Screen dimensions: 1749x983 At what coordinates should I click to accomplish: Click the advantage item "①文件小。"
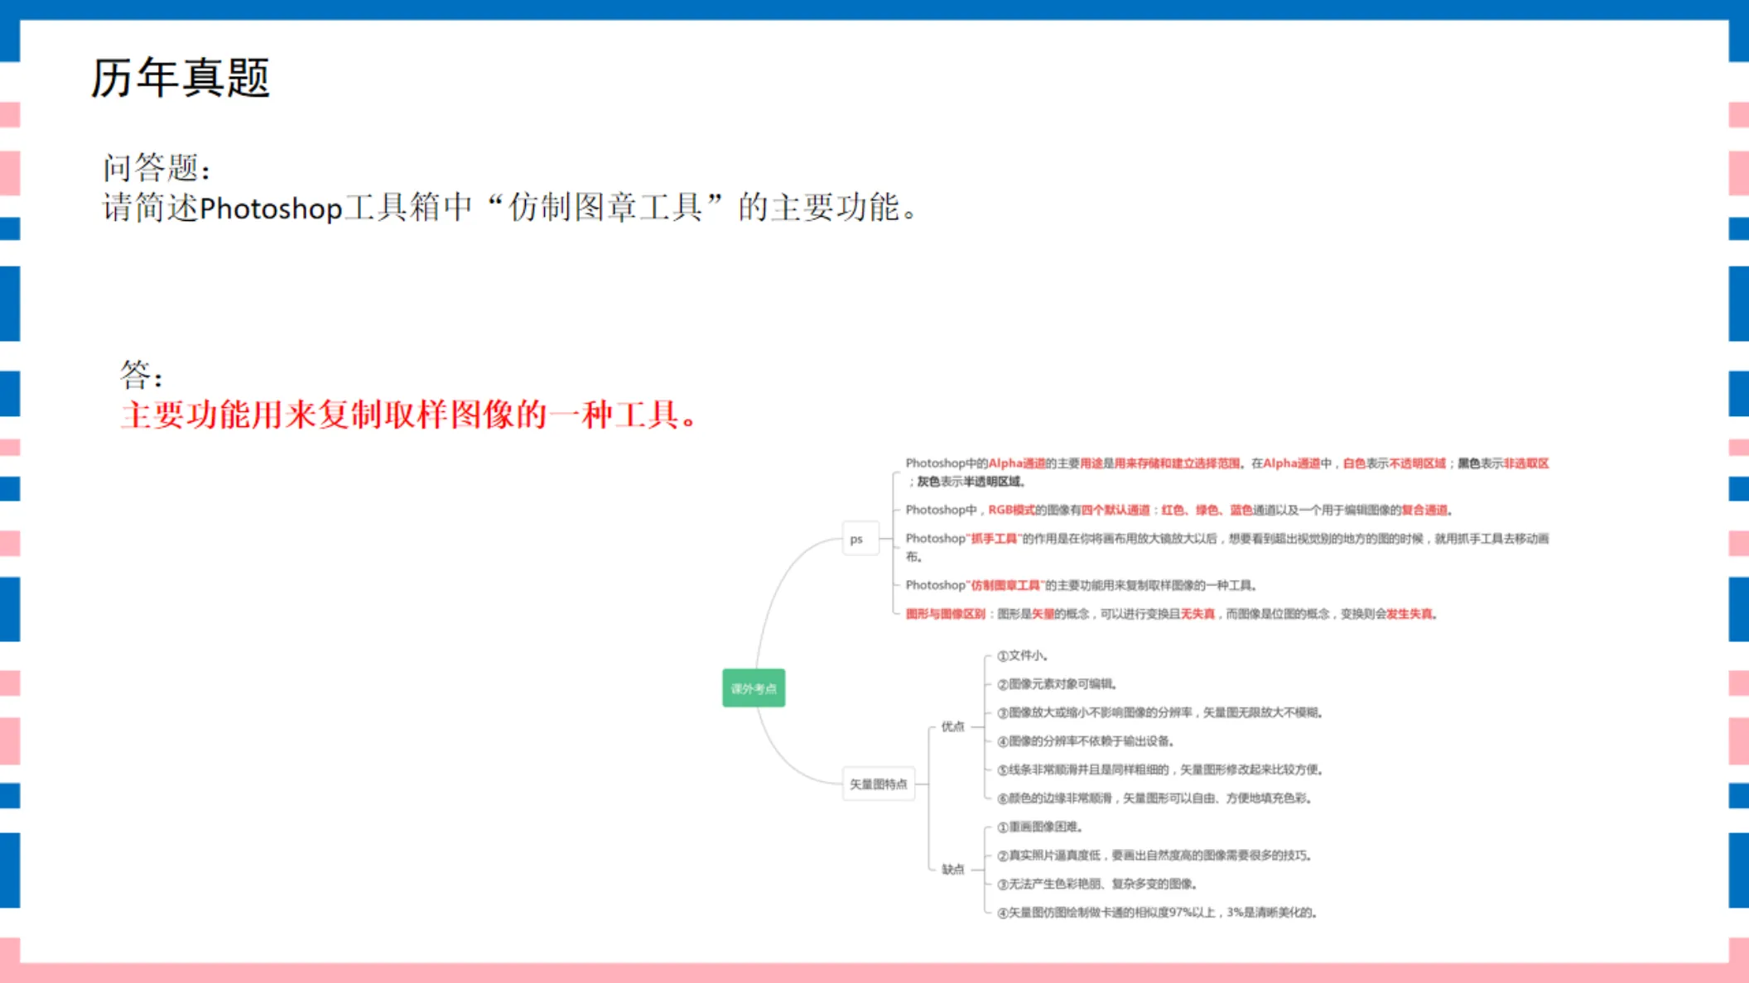tap(1024, 655)
